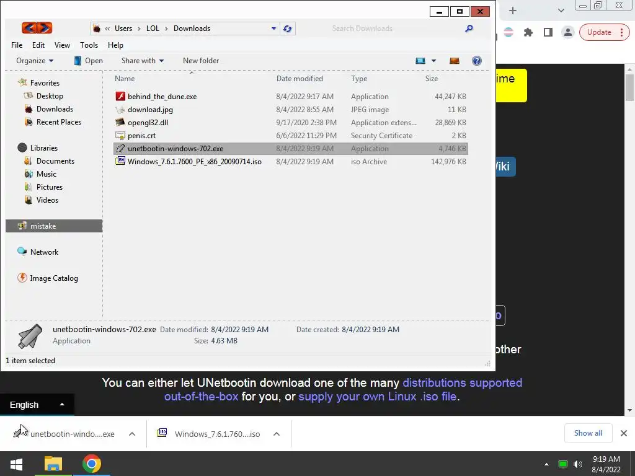Click the Chrome taskbar icon
Screen dimensions: 635x476
point(92,464)
